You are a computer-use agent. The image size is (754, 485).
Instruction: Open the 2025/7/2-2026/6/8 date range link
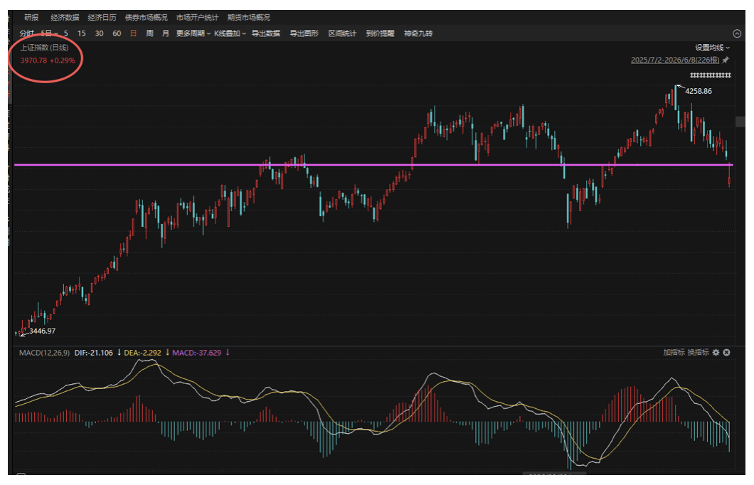(675, 60)
